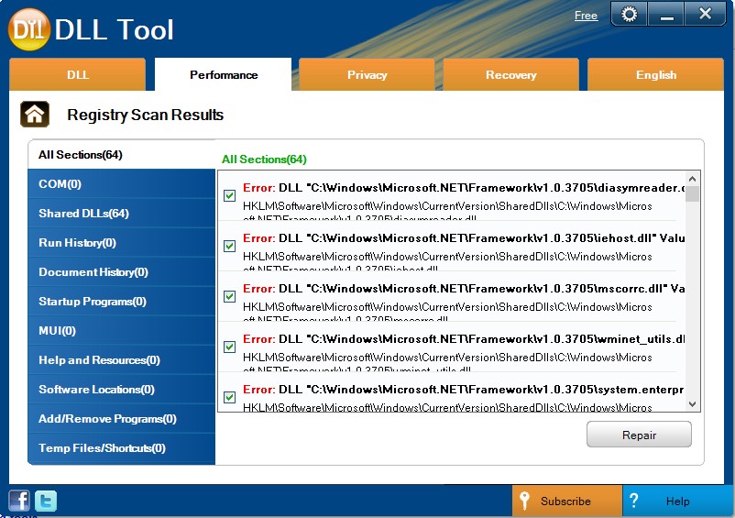Select the wminet_utils error text row
This screenshot has width=735, height=518.
(463, 339)
